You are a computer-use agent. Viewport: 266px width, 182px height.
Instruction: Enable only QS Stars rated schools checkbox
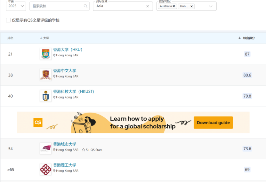click(x=8, y=20)
